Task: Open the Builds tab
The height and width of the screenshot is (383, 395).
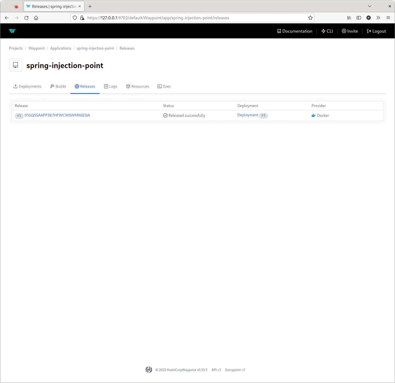Action: coord(58,86)
